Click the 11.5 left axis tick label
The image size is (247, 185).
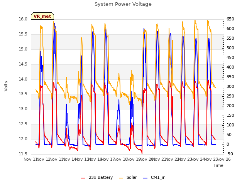tap(23, 154)
